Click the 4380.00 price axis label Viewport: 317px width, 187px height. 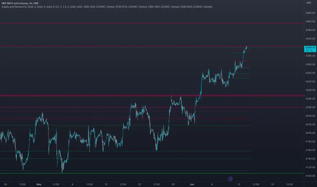click(x=310, y=56)
